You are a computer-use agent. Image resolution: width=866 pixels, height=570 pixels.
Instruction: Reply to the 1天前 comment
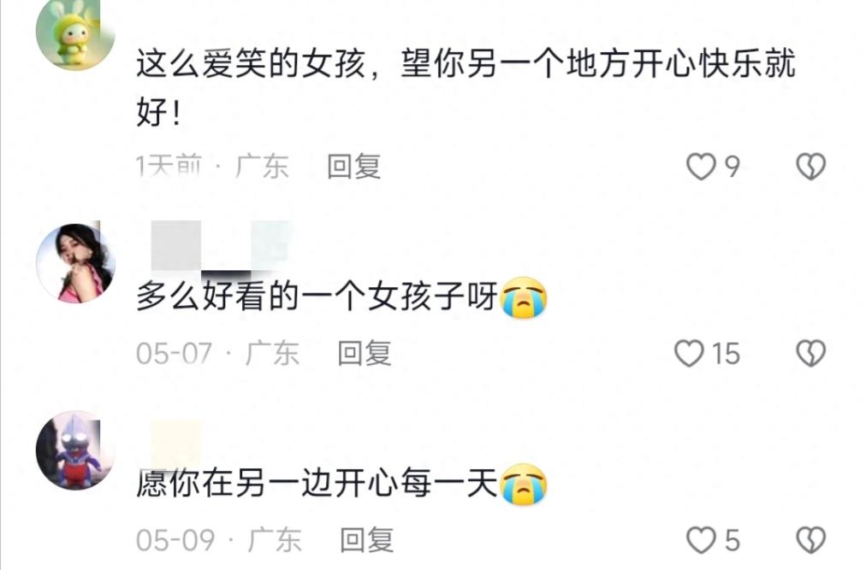point(354,167)
